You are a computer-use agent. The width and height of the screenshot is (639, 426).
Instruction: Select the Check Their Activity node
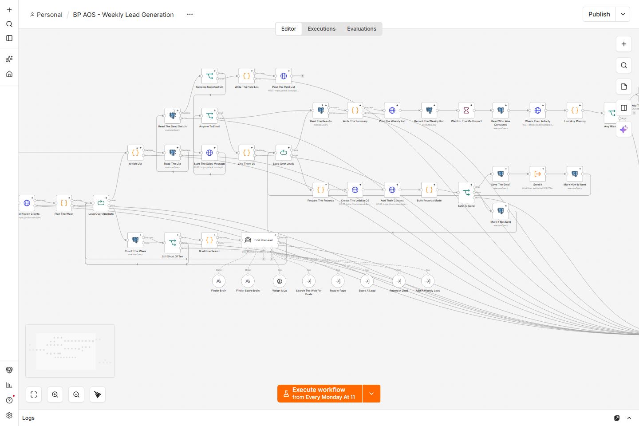click(537, 110)
